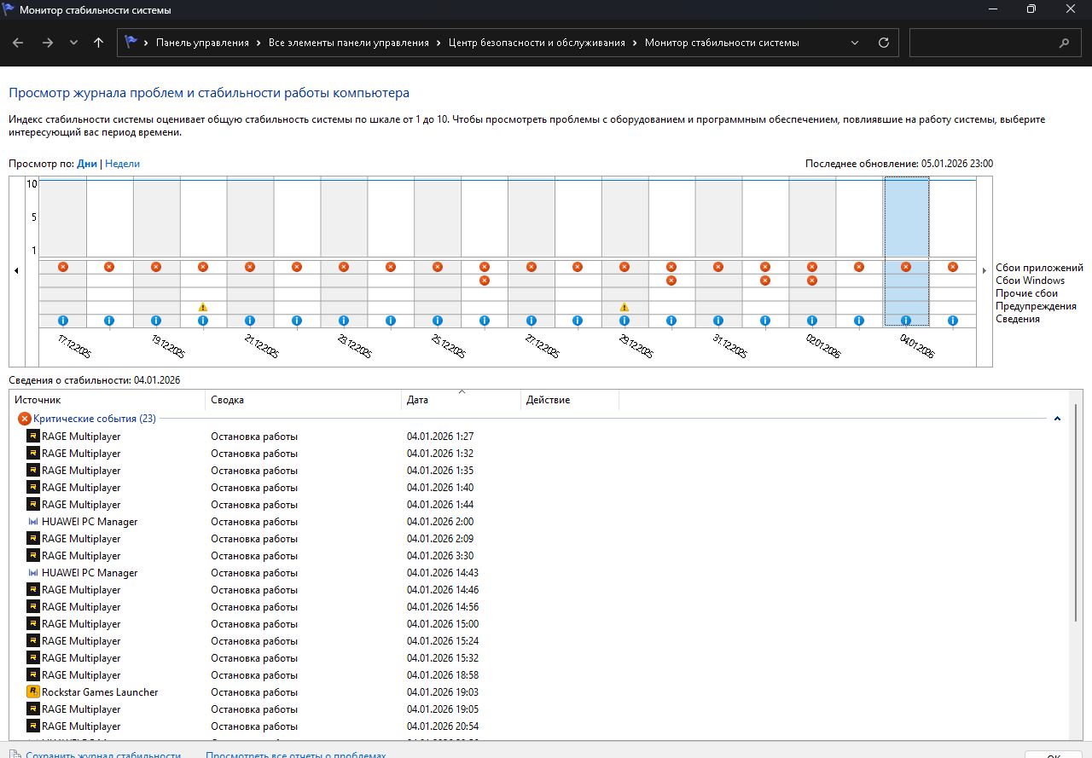Open the recent locations dropdown next to Forward
The width and height of the screenshot is (1092, 758).
point(73,43)
